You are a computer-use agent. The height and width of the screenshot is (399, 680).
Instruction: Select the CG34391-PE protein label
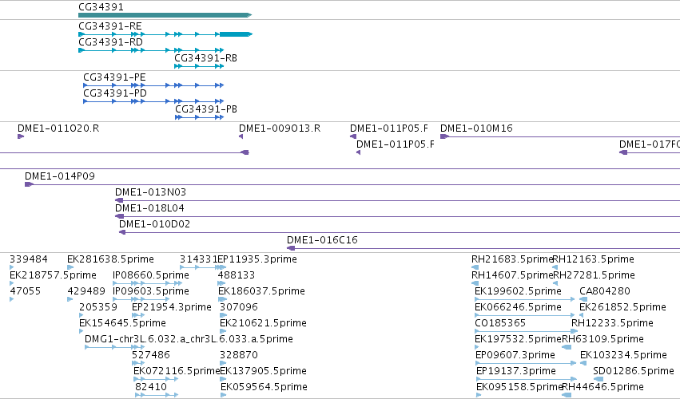click(x=114, y=77)
